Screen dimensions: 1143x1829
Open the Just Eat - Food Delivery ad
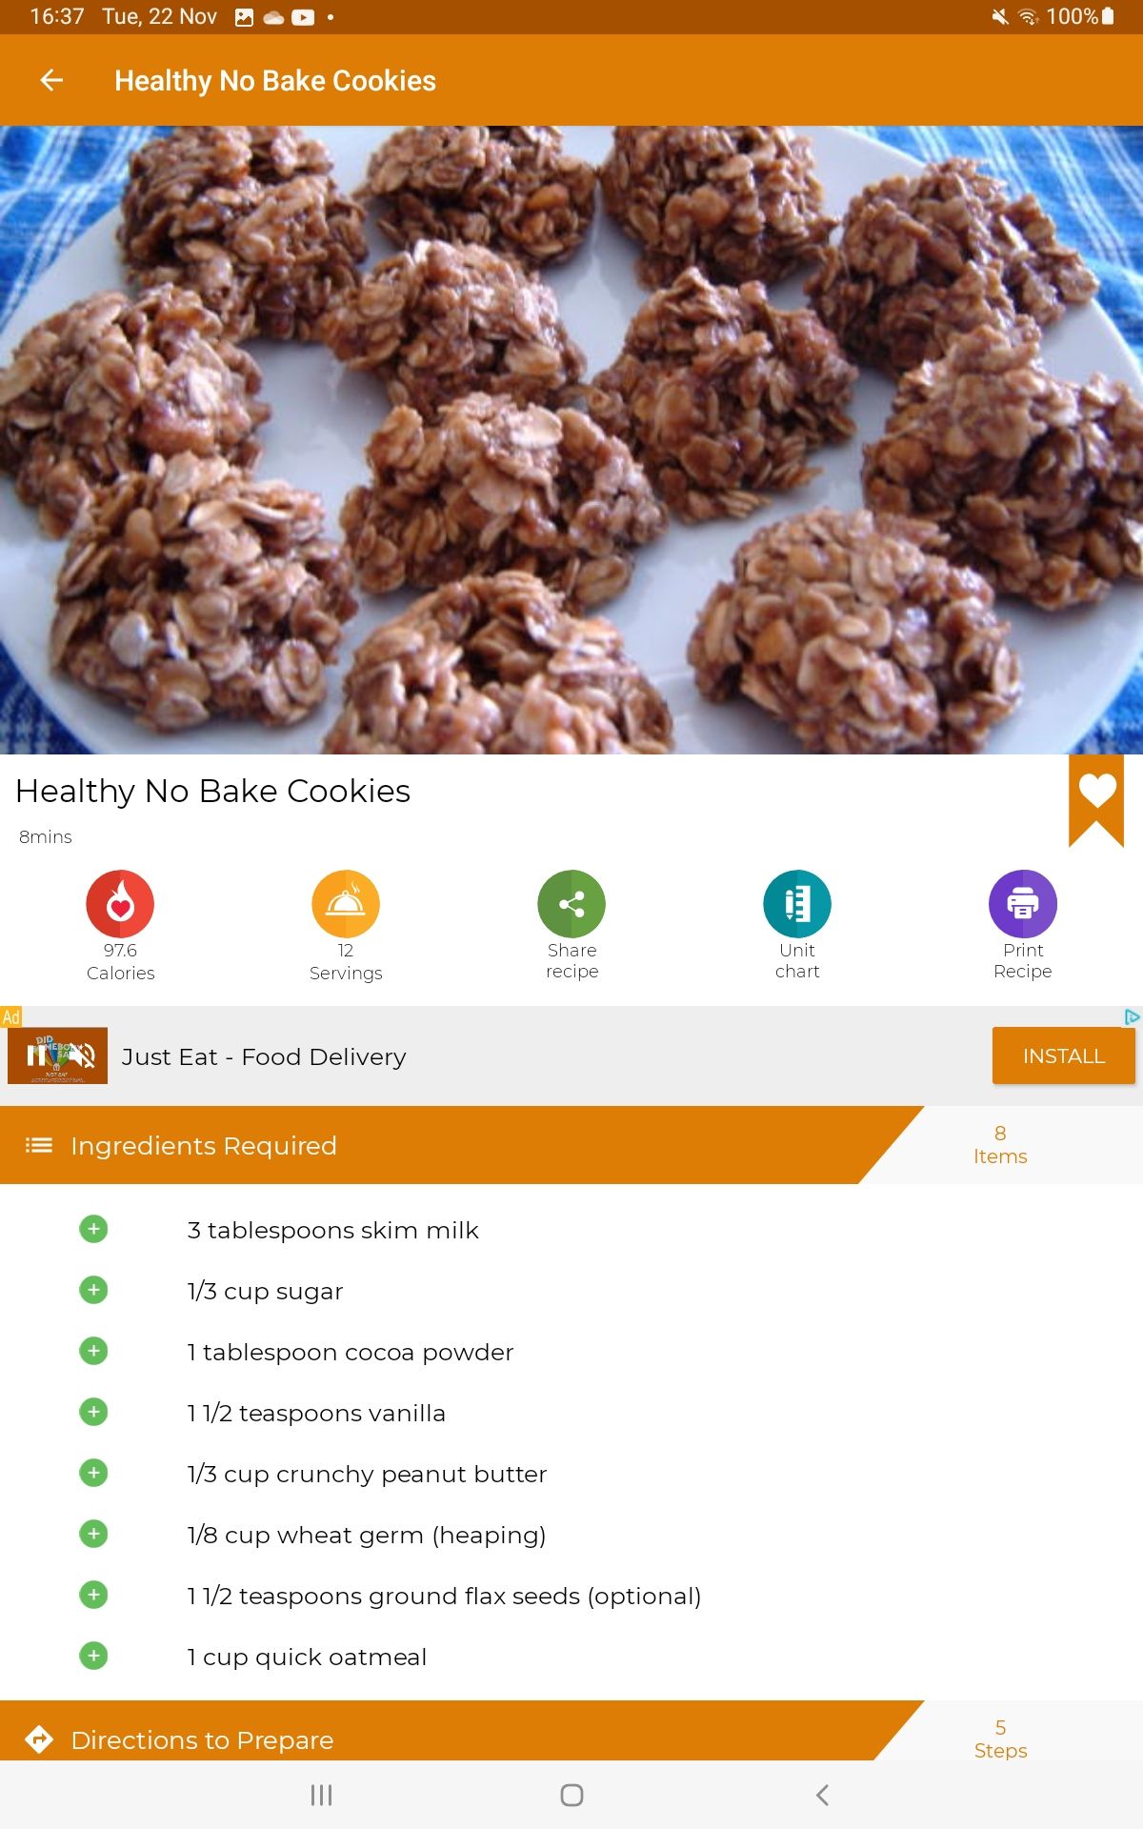(264, 1056)
